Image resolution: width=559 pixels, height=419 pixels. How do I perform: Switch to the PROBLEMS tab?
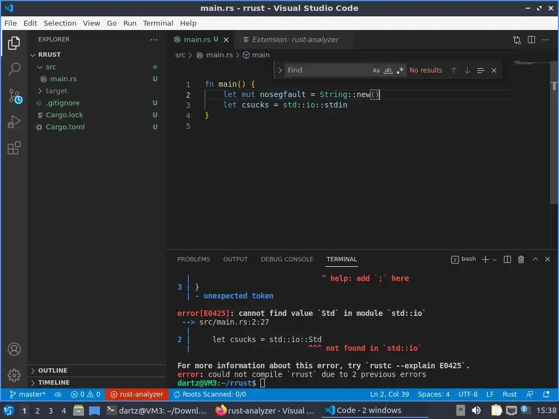pyautogui.click(x=194, y=259)
